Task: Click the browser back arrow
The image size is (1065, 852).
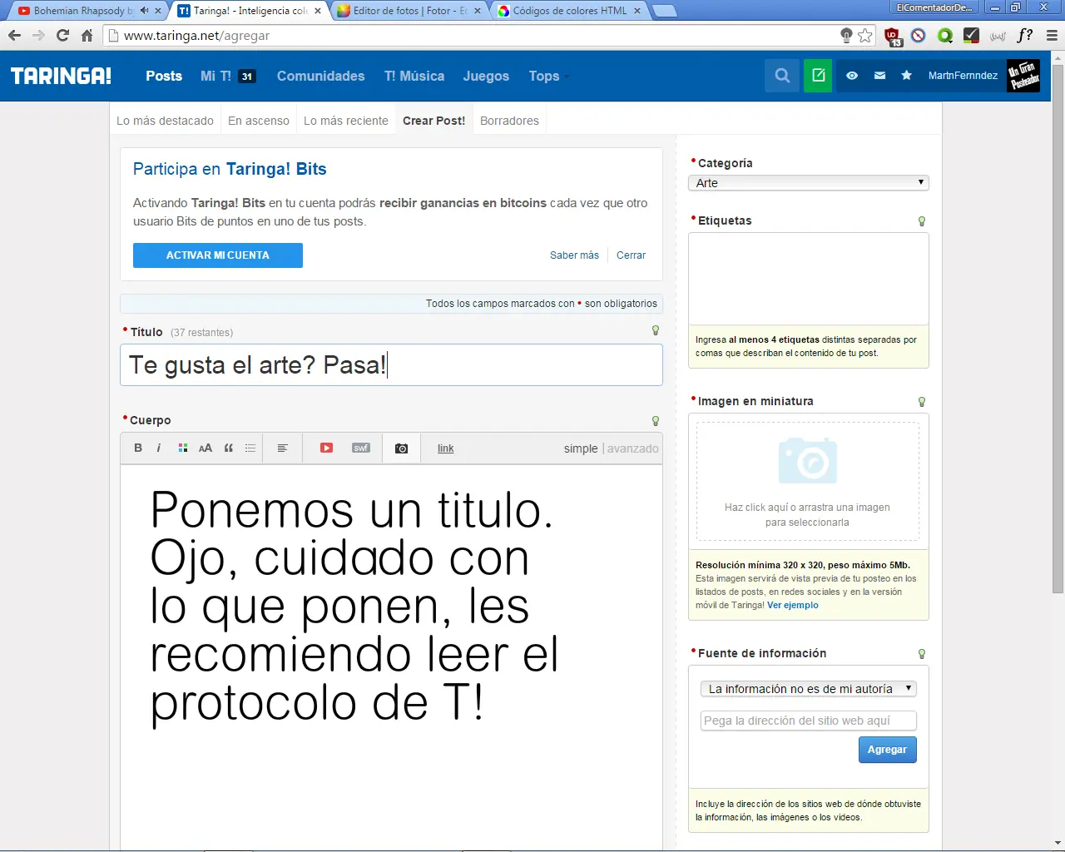Action: pyautogui.click(x=14, y=35)
